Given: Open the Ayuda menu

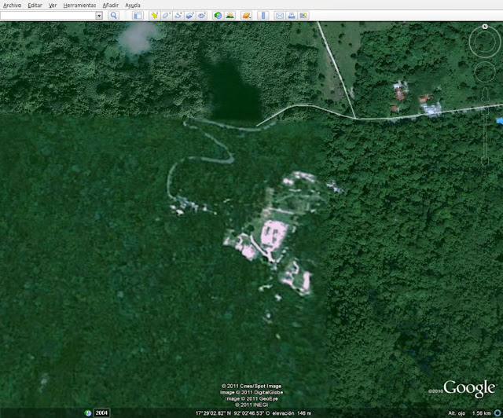Looking at the screenshot, I should (x=133, y=5).
